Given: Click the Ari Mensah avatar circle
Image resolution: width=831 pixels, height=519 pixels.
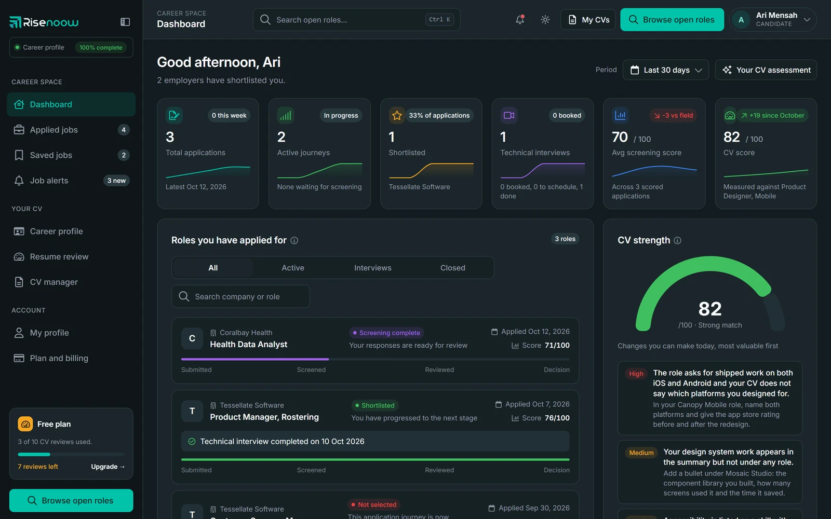Looking at the screenshot, I should 741,20.
